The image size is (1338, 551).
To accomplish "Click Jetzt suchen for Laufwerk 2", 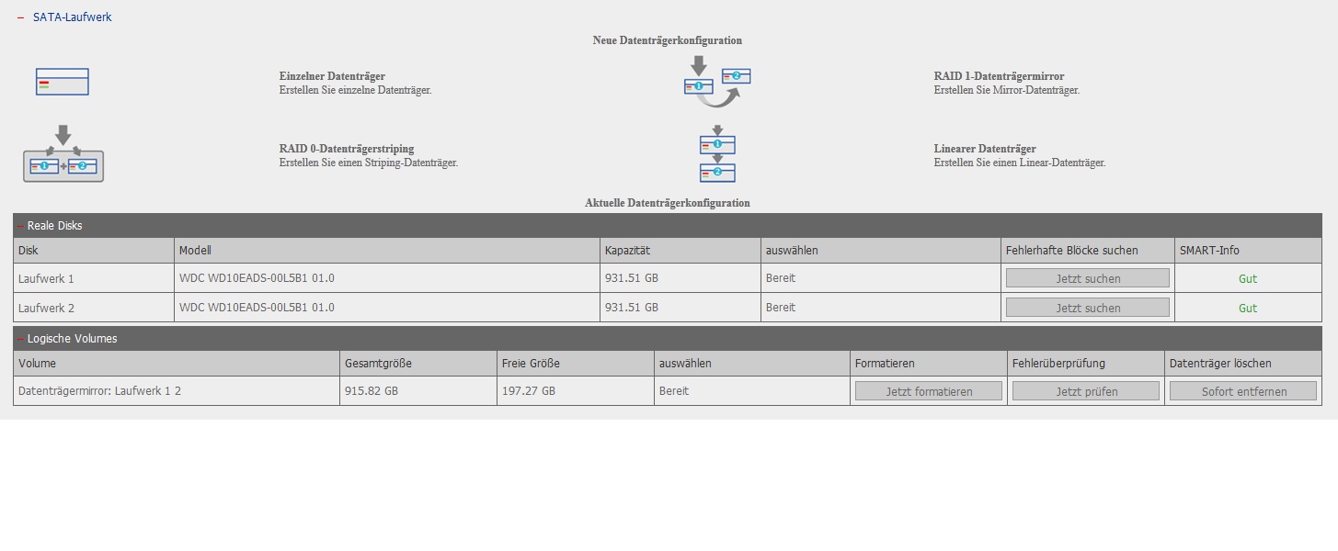I will 1088,308.
